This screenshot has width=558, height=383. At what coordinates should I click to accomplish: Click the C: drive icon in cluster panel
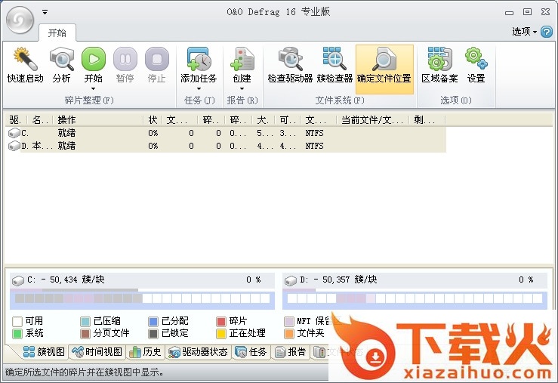[18, 280]
